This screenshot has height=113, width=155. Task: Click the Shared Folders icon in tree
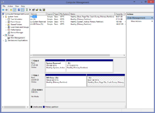[x=9, y=25]
